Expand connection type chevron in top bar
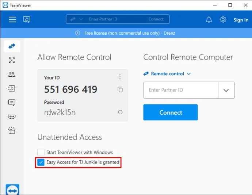This screenshot has width=252, height=195. pos(81,19)
